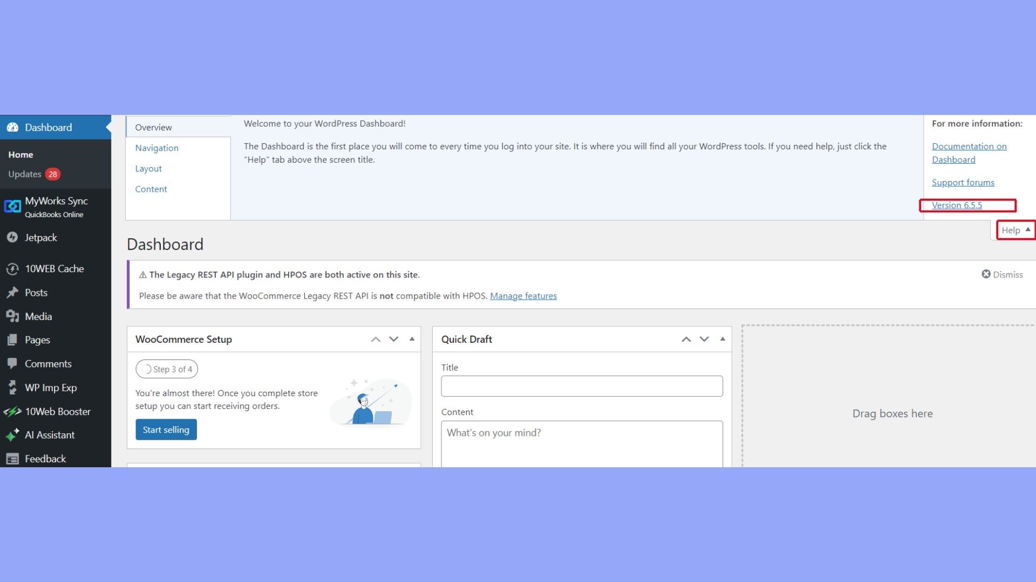Screen dimensions: 1036x582
Task: Open the Comments bubble icon
Action: tap(12, 364)
